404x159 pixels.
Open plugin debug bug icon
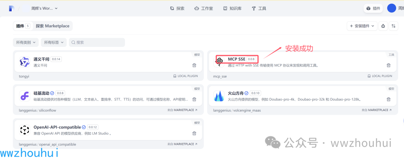[383, 26]
